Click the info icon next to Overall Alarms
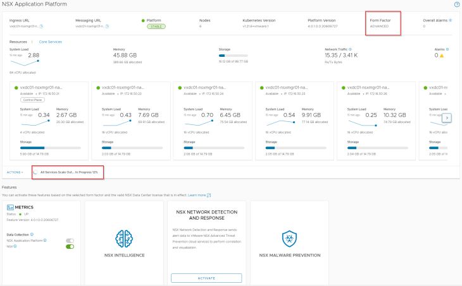Screen dimensions: 462x286 (x=450, y=20)
